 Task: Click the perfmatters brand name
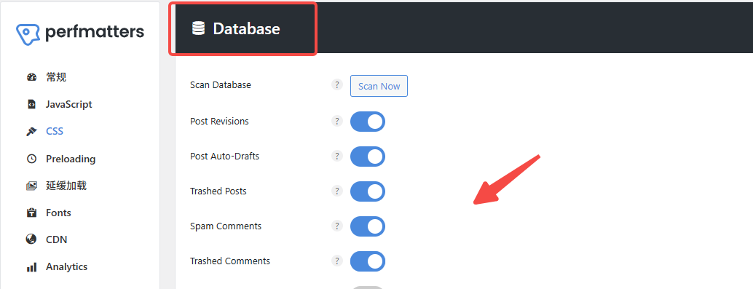click(x=94, y=33)
